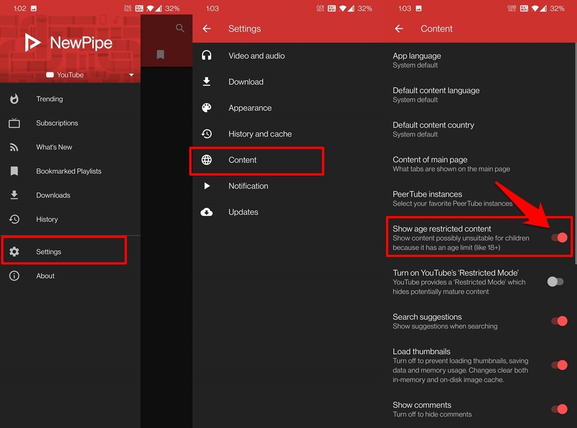Open the Trending drawer item
This screenshot has width=577, height=428.
point(70,99)
